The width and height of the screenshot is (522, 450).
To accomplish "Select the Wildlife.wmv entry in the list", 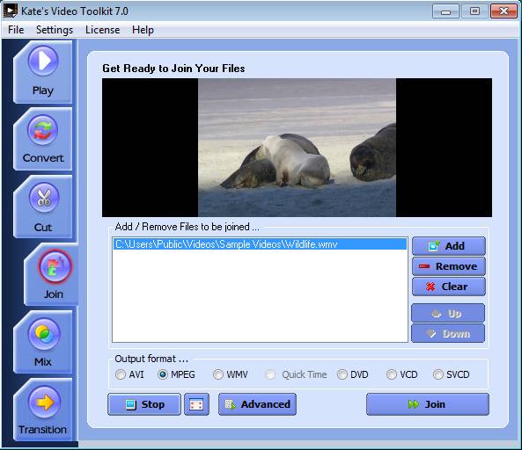I will [260, 244].
